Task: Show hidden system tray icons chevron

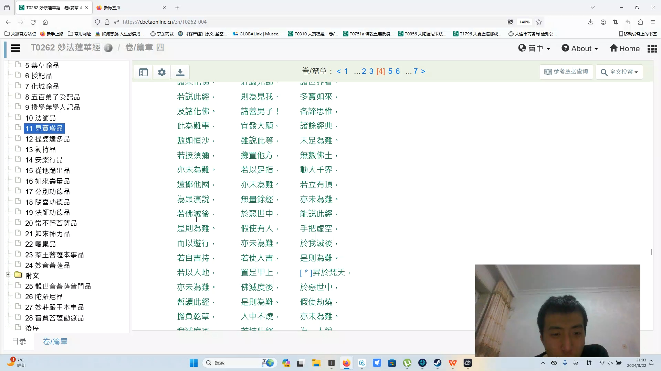Action: (543, 363)
